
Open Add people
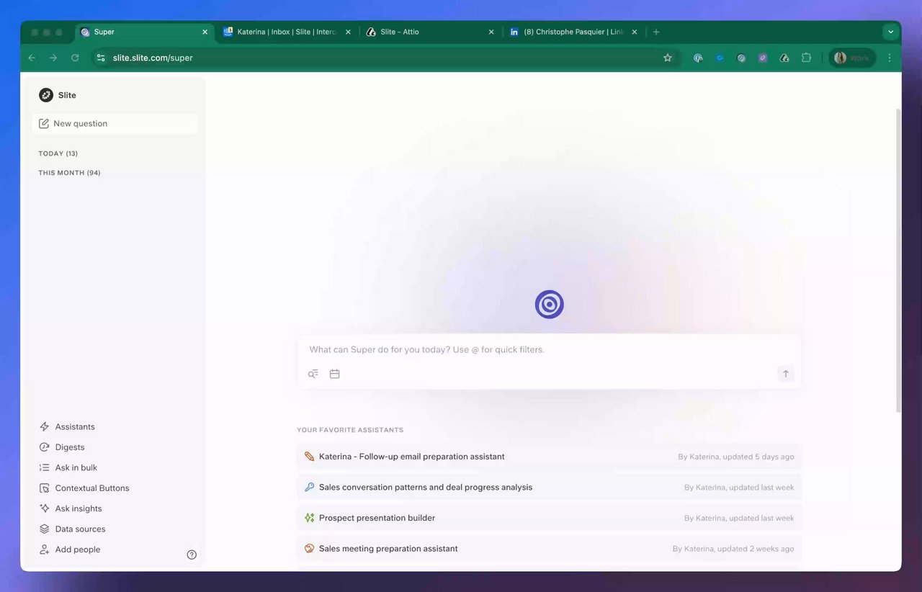[70, 550]
